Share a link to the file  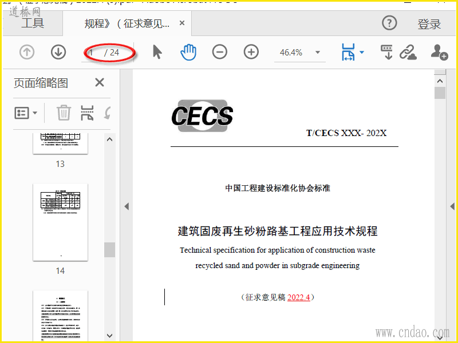click(x=408, y=52)
